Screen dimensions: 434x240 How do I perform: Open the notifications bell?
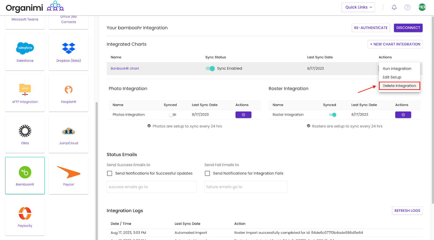coord(394,7)
